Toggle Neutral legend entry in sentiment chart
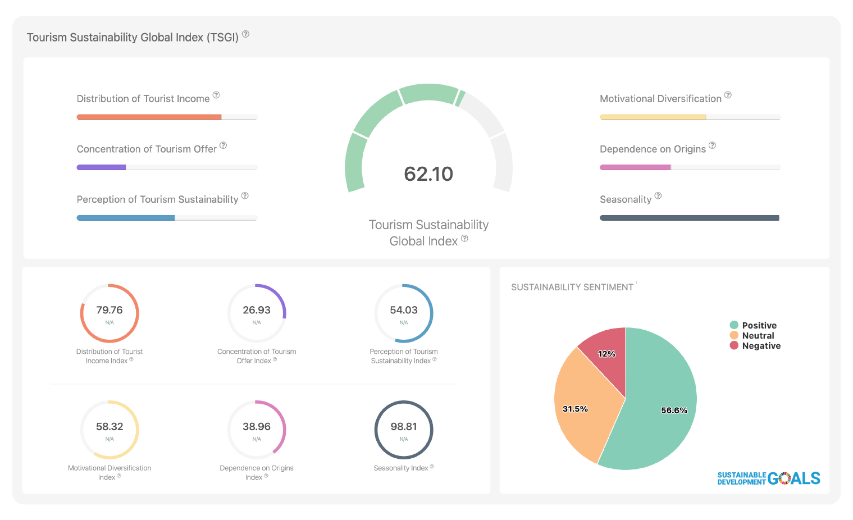853x520 pixels. (x=752, y=335)
